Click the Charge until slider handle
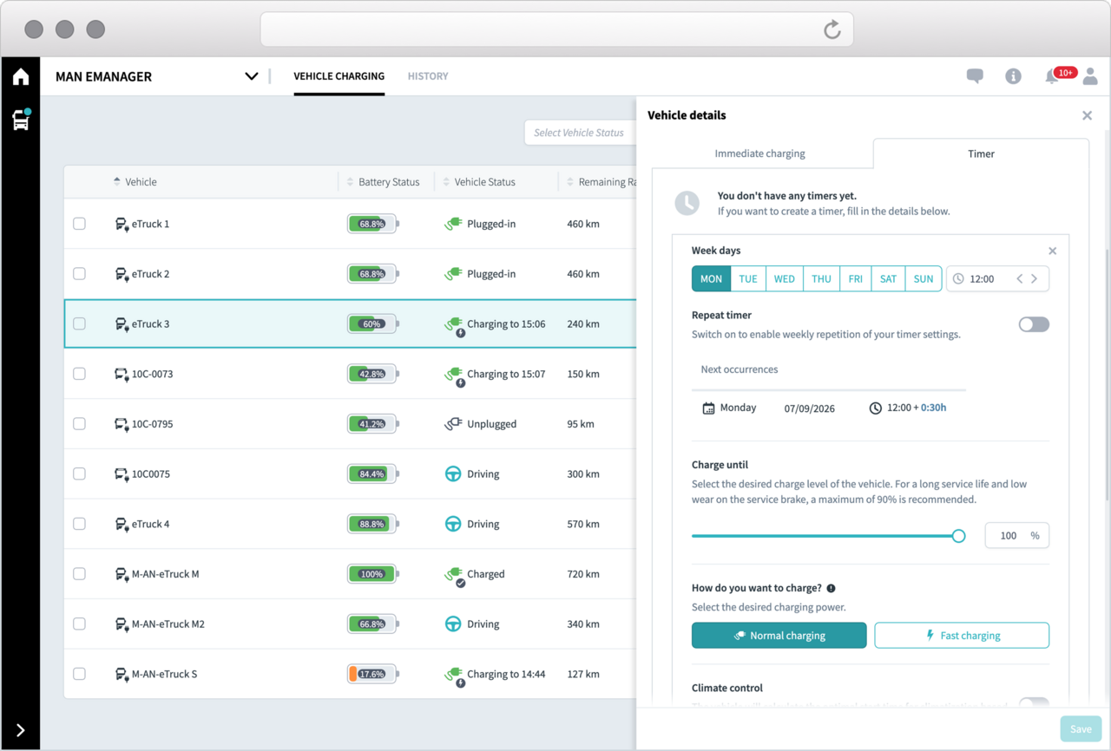 coord(958,536)
